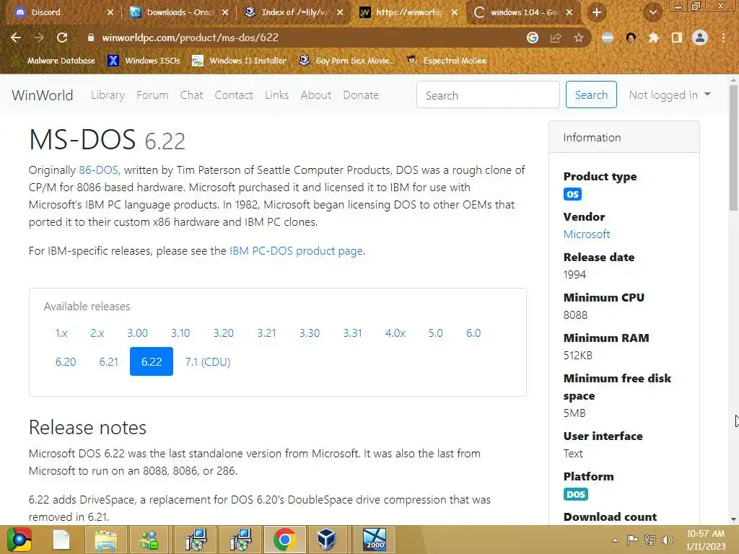Viewport: 739px width, 554px height.
Task: Select release 6.20
Action: point(66,362)
